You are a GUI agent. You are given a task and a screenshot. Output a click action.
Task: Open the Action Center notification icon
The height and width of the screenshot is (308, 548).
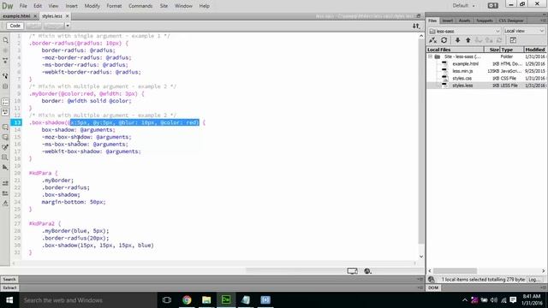513,300
